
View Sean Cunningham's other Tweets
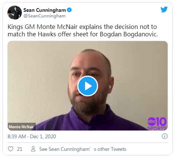pos(83,149)
